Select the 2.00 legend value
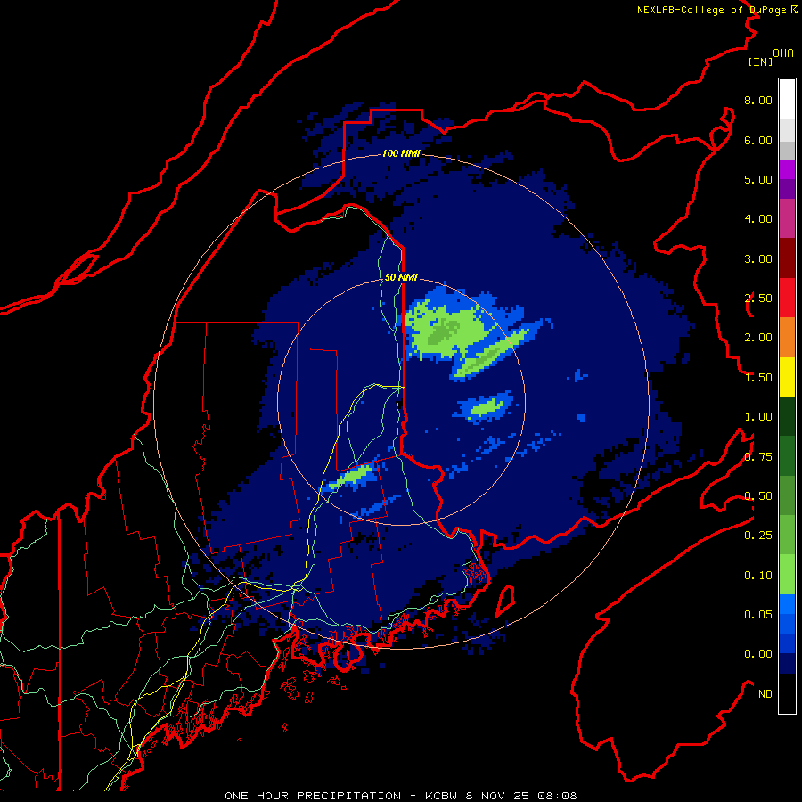Viewport: 802px width, 802px height. [758, 338]
